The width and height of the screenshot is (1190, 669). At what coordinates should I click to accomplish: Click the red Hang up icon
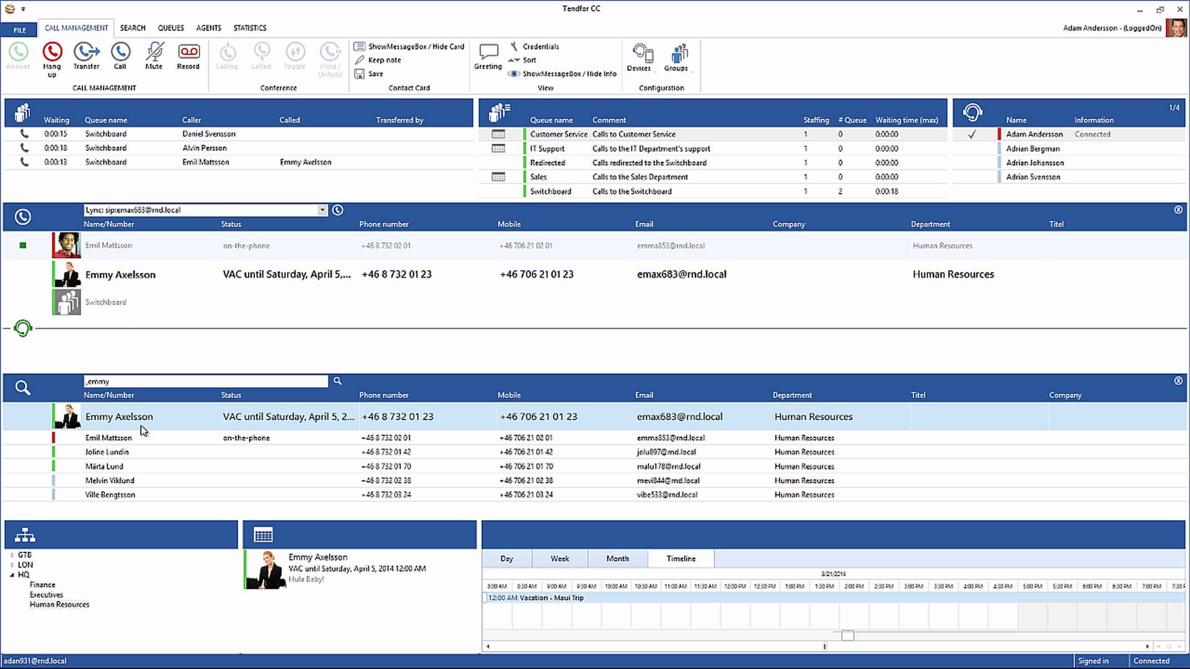pos(52,53)
